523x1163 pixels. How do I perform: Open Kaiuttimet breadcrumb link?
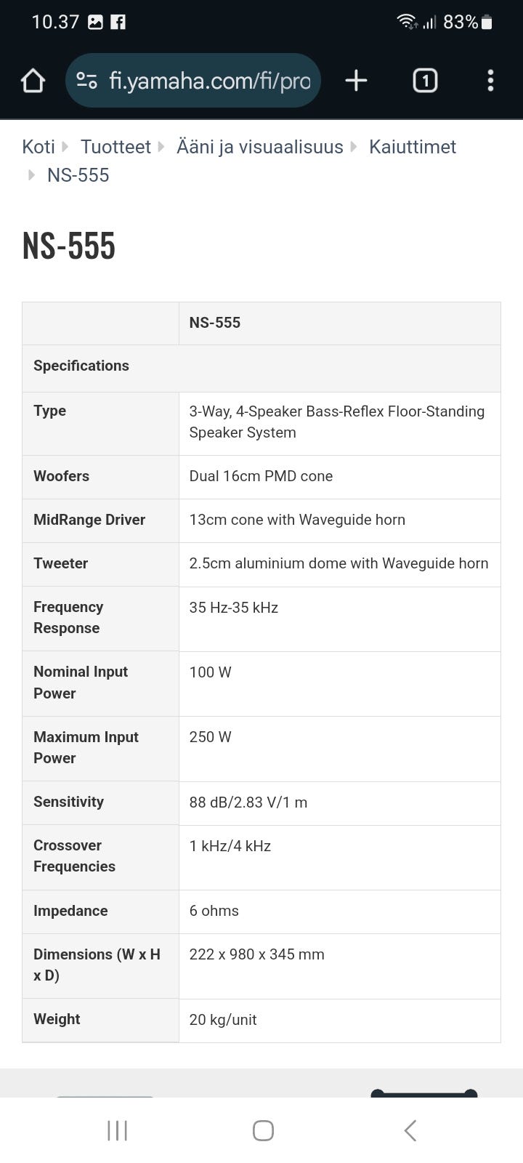point(412,147)
